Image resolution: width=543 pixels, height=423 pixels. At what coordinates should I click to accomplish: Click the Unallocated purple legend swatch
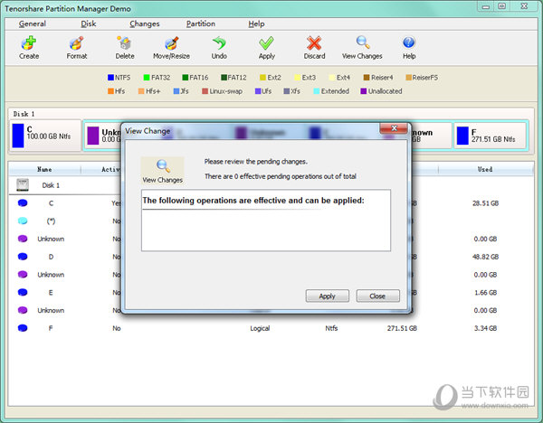[363, 91]
